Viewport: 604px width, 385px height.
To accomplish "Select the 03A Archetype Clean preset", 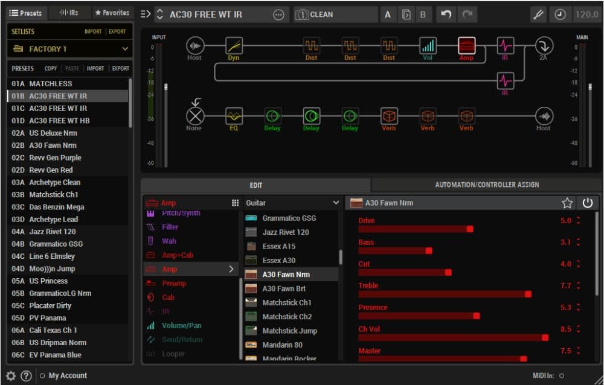I will tap(54, 182).
